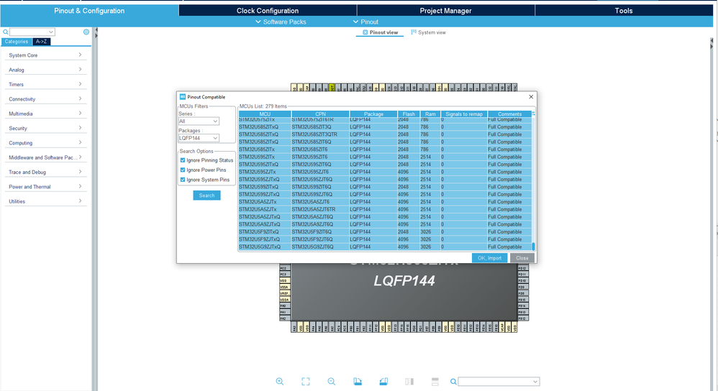Select row with CPN STM32U599ZIT6Q

click(x=385, y=187)
